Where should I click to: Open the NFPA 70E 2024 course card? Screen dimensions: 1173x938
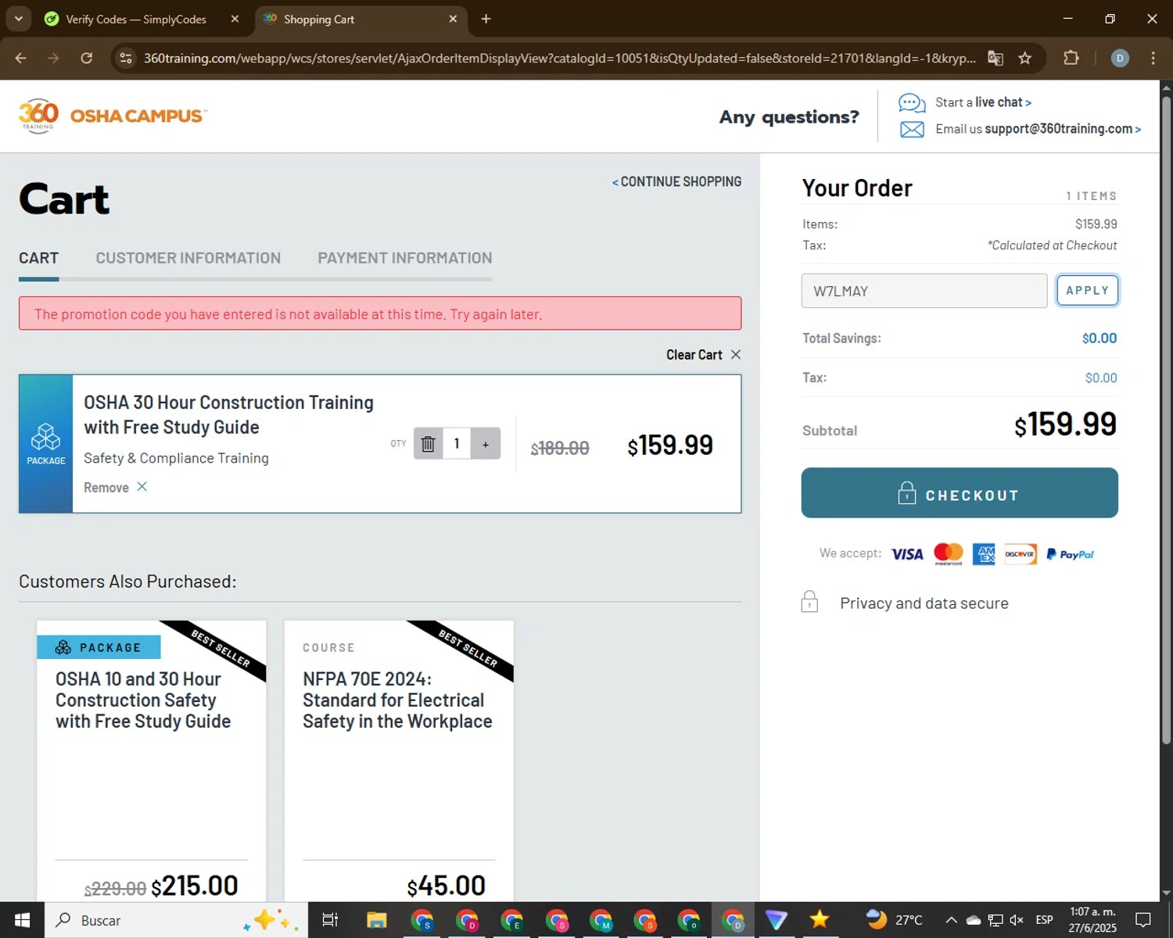(399, 761)
